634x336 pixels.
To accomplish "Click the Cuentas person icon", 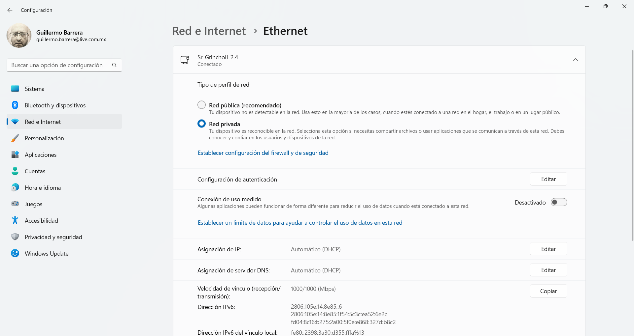I will (15, 171).
